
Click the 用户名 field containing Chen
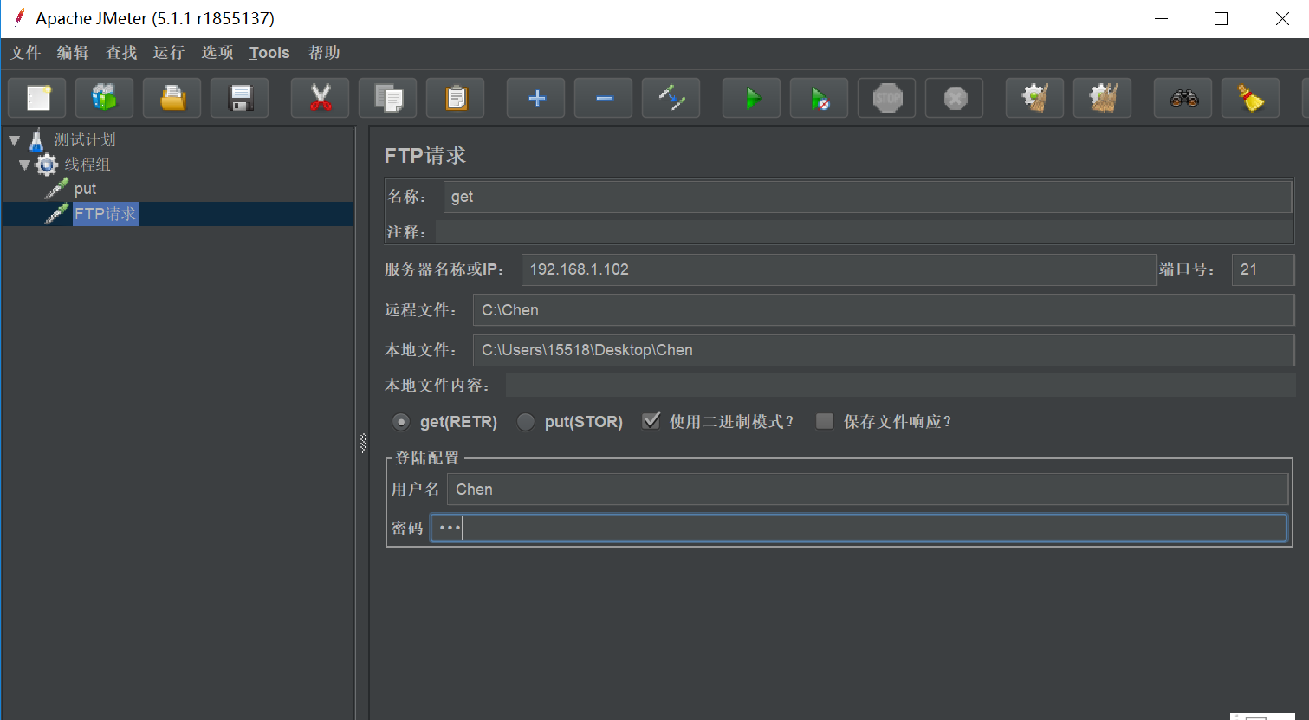click(867, 490)
